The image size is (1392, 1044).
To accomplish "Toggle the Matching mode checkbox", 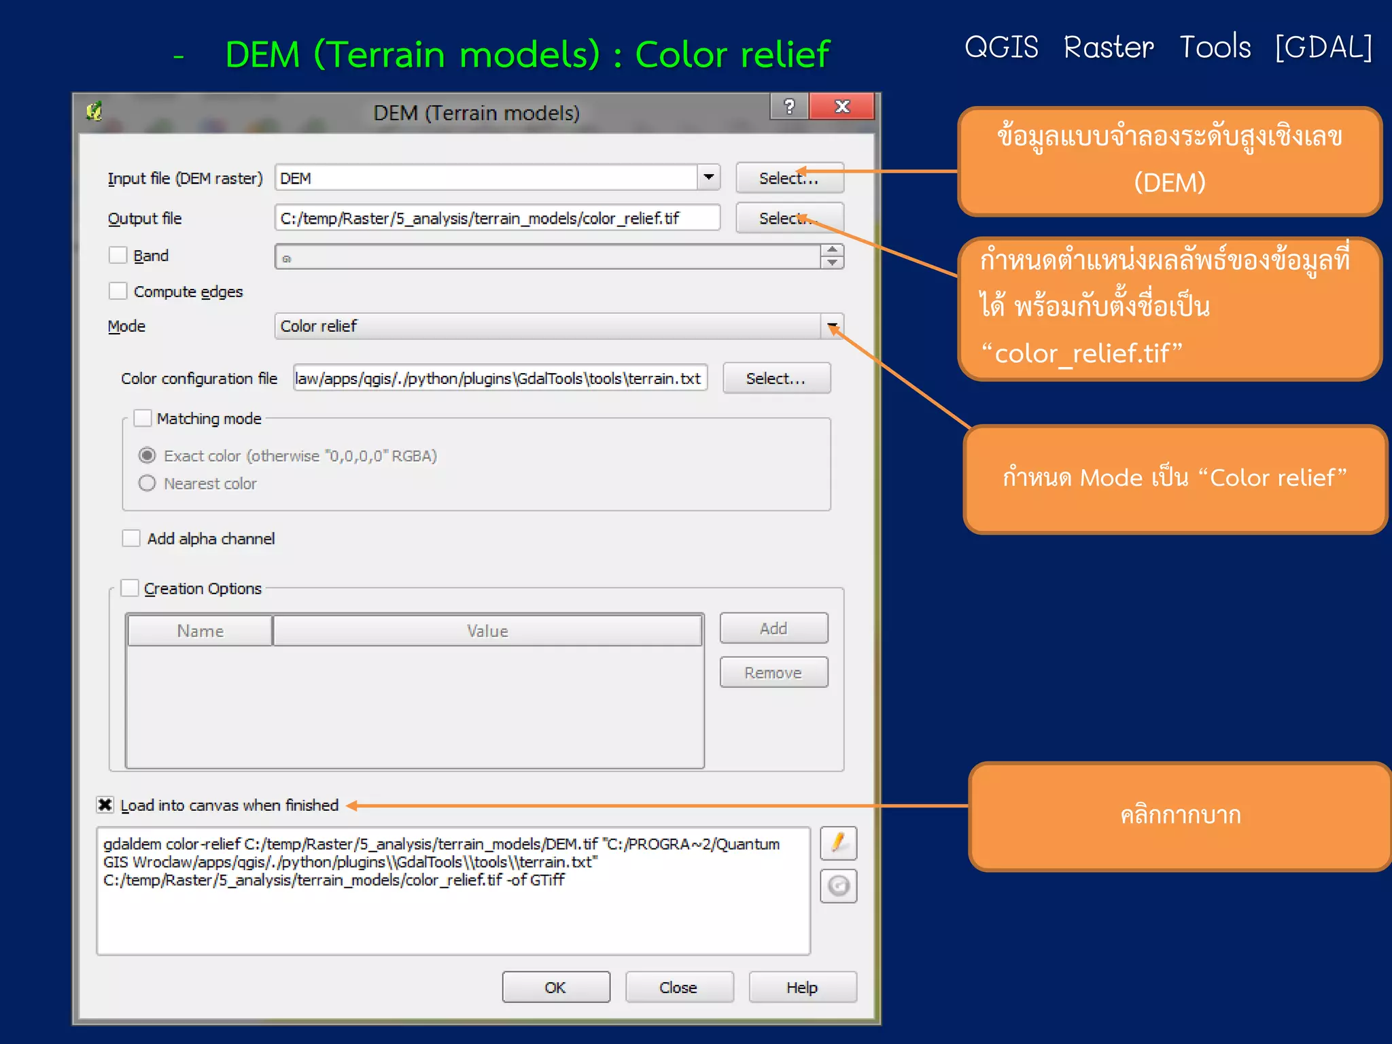I will coord(143,418).
